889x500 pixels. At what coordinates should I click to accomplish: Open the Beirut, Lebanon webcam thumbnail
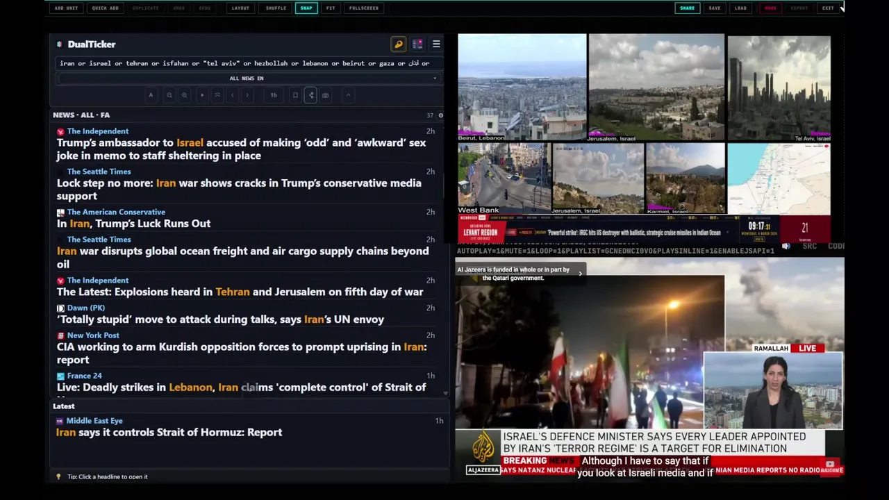tap(522, 87)
